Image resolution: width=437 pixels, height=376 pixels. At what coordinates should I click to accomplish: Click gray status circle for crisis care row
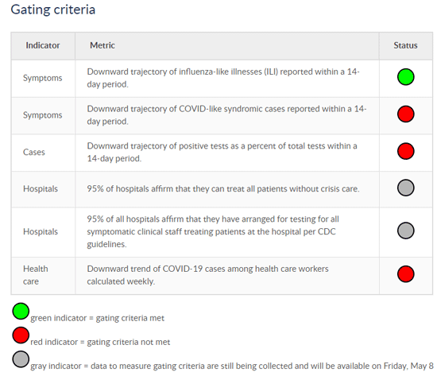(405, 188)
